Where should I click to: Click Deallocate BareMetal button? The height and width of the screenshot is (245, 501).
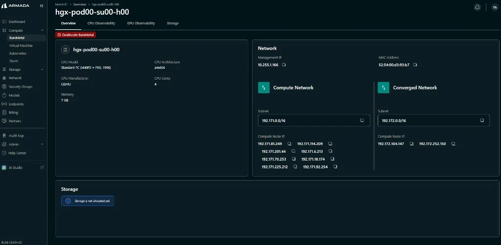click(76, 35)
